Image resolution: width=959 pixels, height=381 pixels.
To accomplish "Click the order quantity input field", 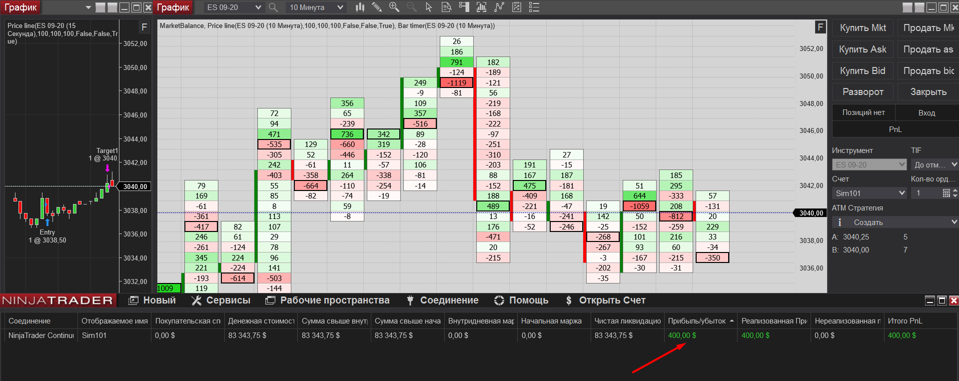I will pyautogui.click(x=926, y=193).
